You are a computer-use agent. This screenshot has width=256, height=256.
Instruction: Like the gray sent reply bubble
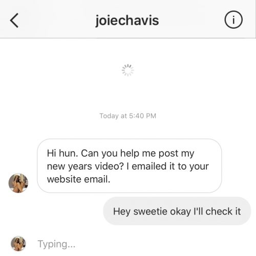pos(177,211)
